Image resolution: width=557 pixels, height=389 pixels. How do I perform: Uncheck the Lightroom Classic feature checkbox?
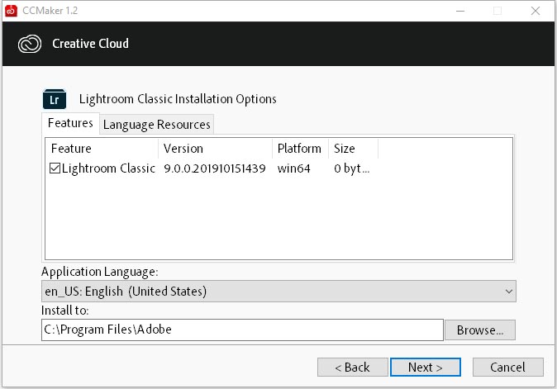55,168
